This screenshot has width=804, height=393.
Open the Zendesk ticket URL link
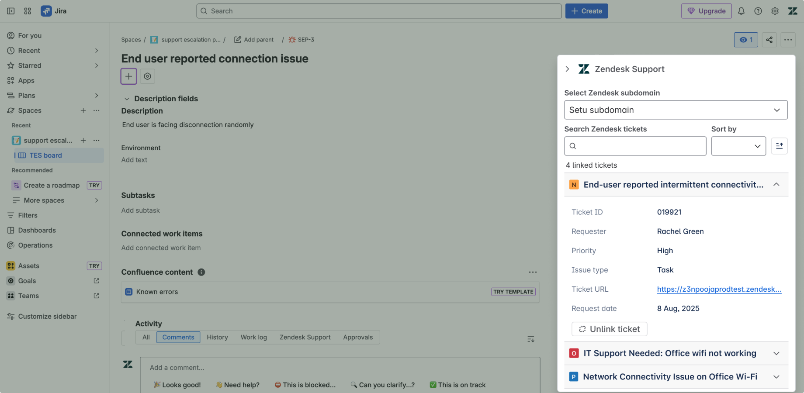click(x=719, y=289)
